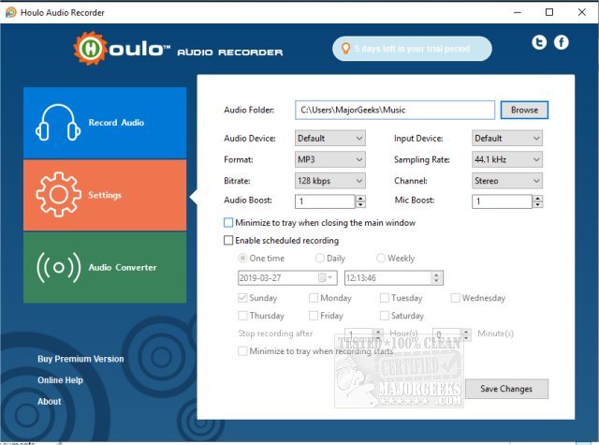Click the headphones icon for Record Audio
Image resolution: width=599 pixels, height=445 pixels.
click(x=58, y=123)
